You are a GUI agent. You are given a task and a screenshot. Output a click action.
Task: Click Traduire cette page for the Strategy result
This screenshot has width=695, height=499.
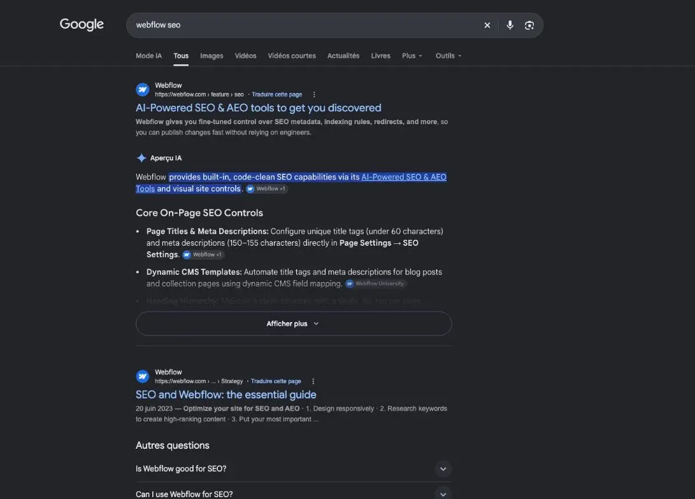(276, 381)
